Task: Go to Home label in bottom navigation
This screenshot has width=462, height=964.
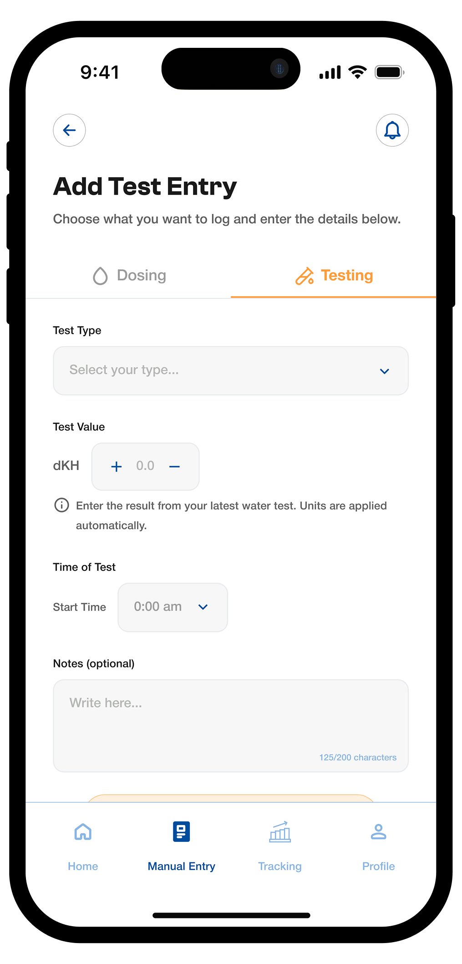Action: click(x=83, y=866)
